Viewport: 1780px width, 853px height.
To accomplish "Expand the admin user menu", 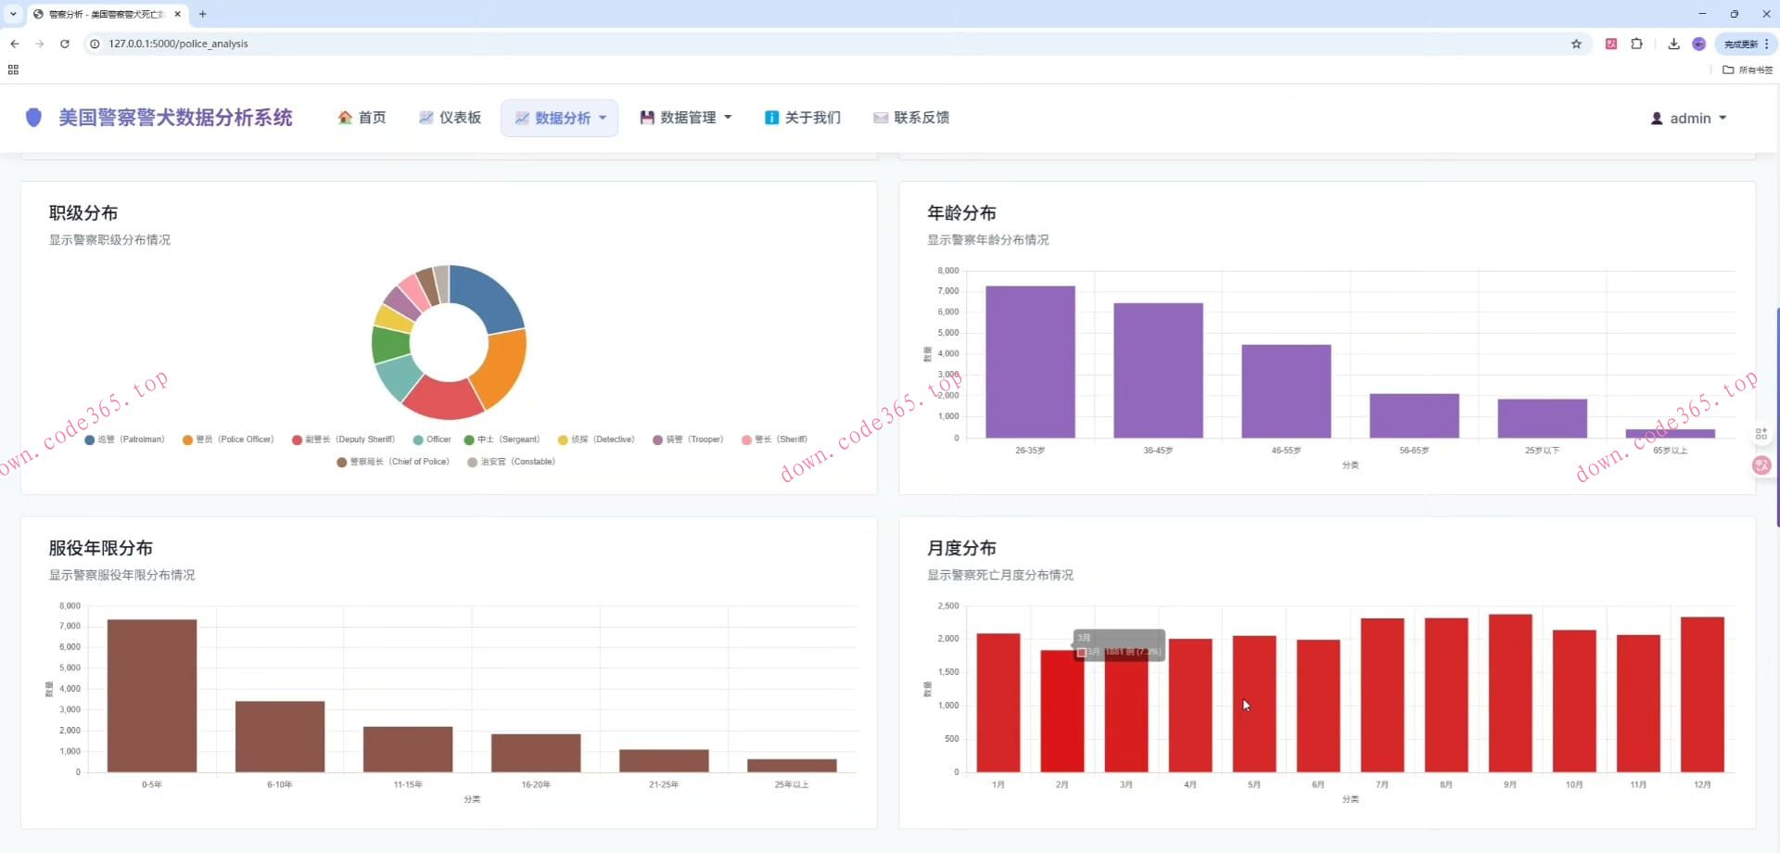I will pos(1688,119).
